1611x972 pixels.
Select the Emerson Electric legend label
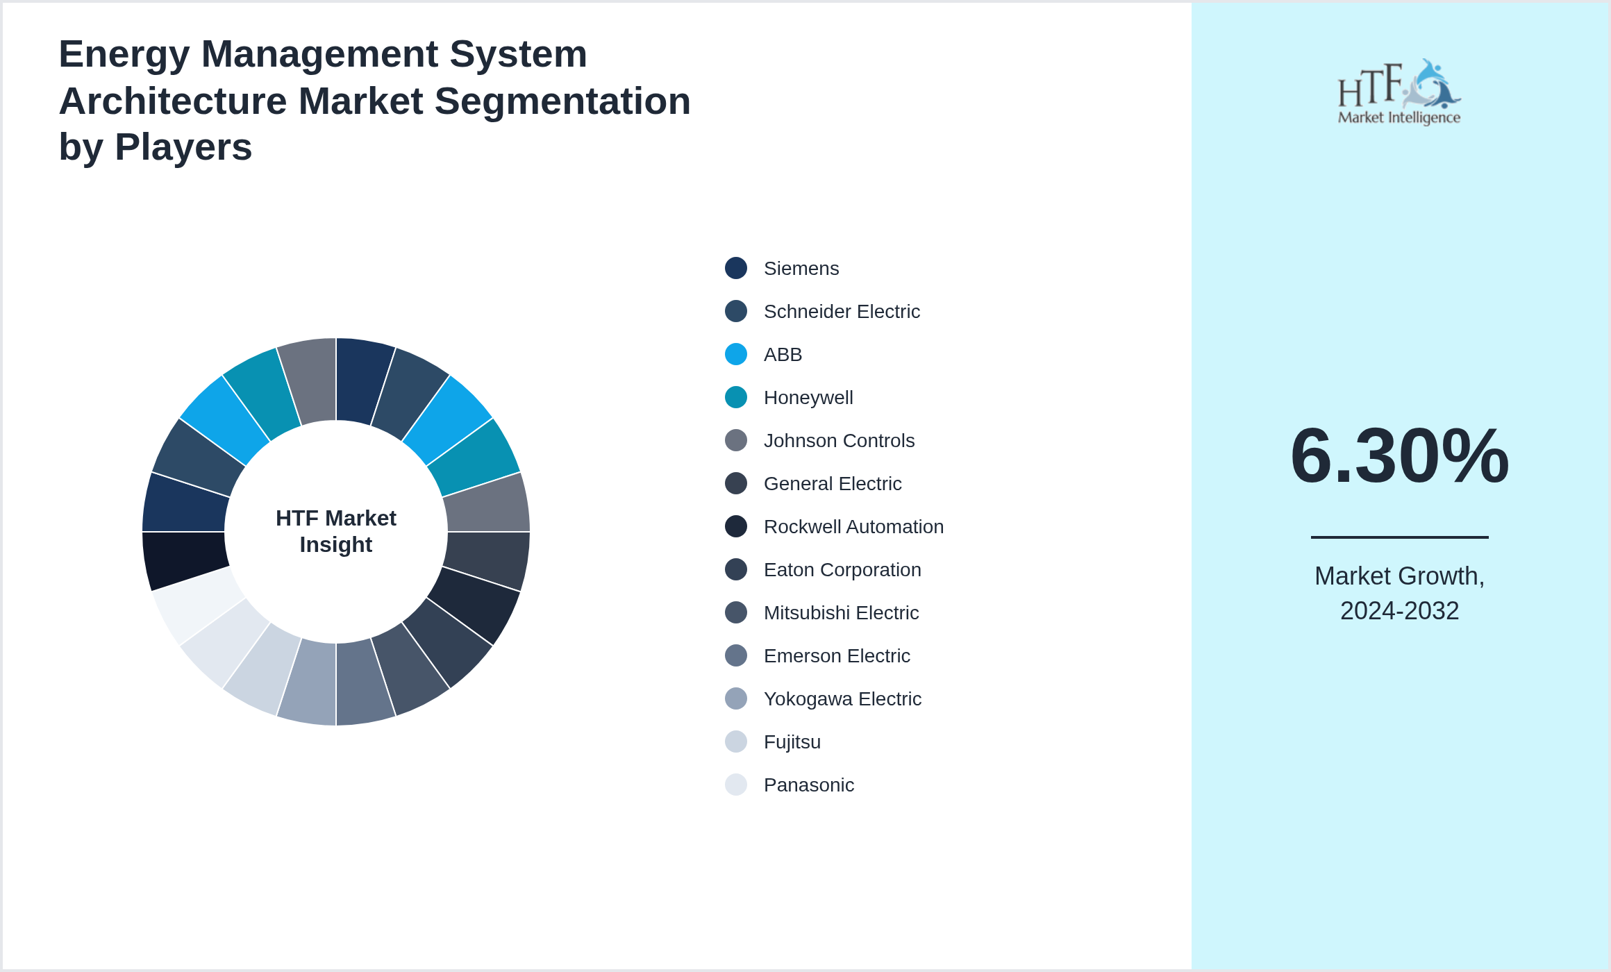click(837, 656)
